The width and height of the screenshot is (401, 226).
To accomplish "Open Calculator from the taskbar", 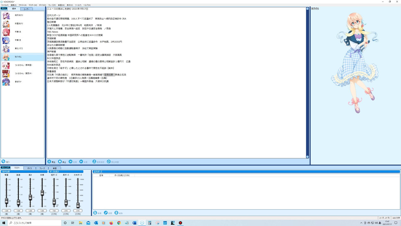I will pos(150,223).
